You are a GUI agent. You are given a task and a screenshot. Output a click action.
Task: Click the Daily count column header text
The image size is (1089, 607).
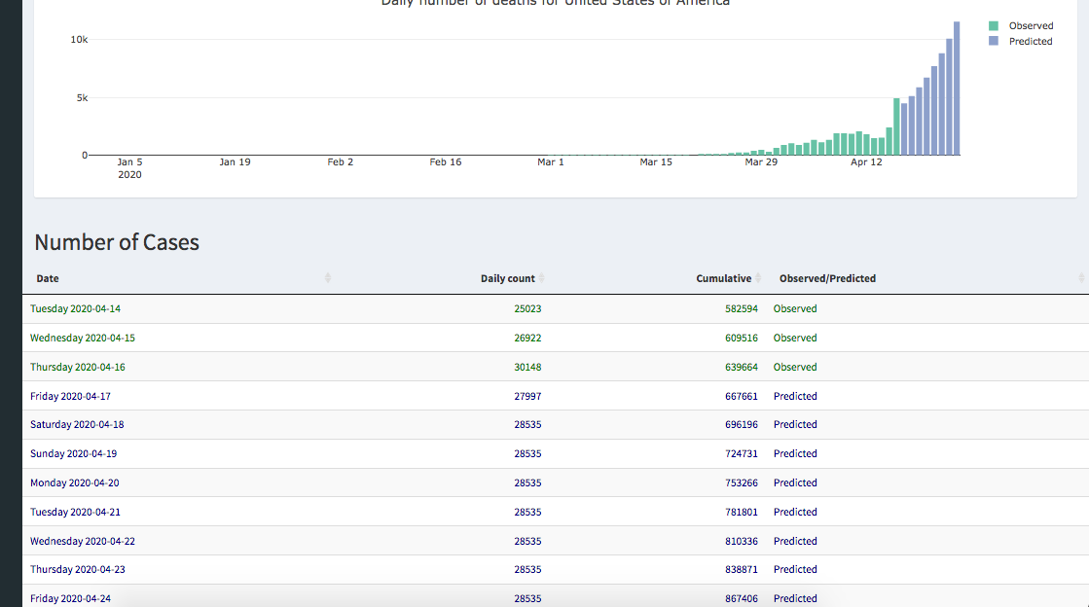point(507,278)
